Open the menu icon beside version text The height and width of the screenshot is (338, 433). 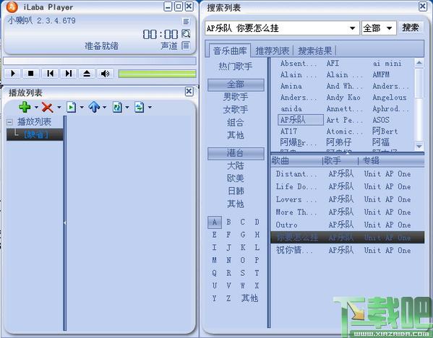click(186, 21)
